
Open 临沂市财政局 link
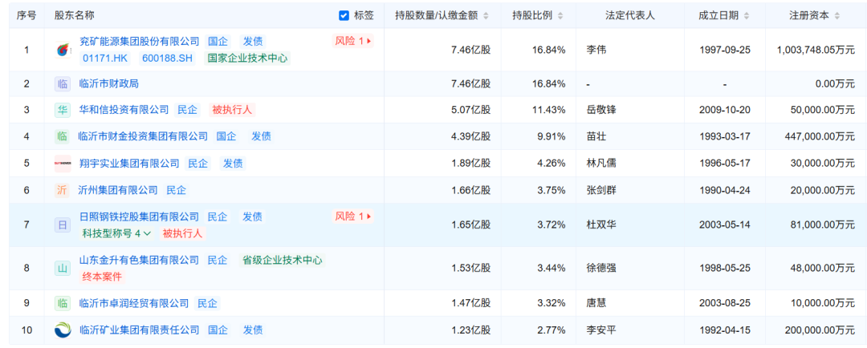(109, 84)
